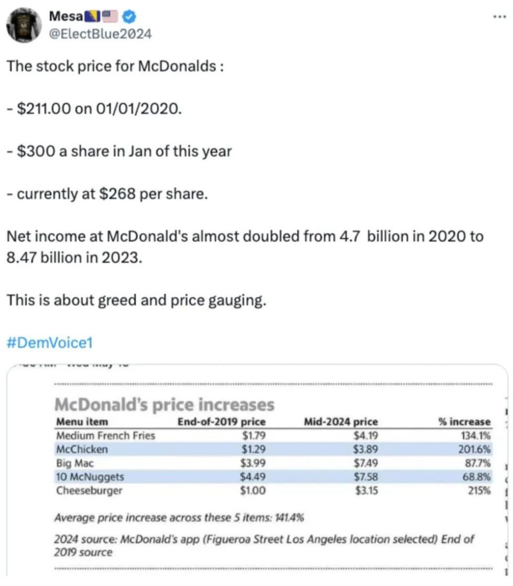Viewport: 513px width, 586px height.
Task: Click the blue verified checkmark badge
Action: [x=129, y=17]
